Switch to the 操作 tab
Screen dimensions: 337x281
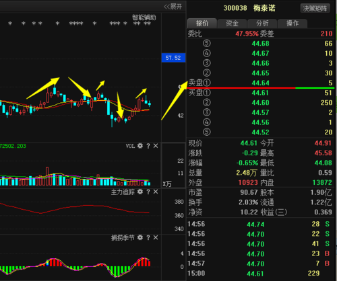[x=293, y=24]
